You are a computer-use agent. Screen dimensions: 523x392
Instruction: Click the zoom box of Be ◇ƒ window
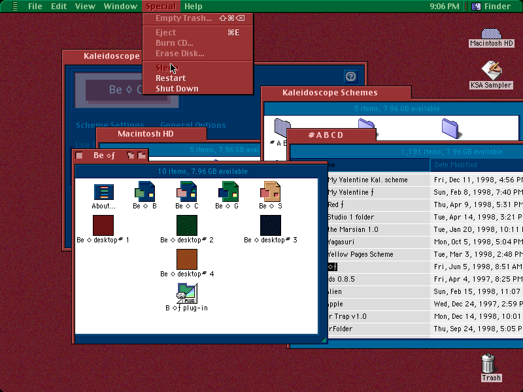pyautogui.click(x=130, y=155)
